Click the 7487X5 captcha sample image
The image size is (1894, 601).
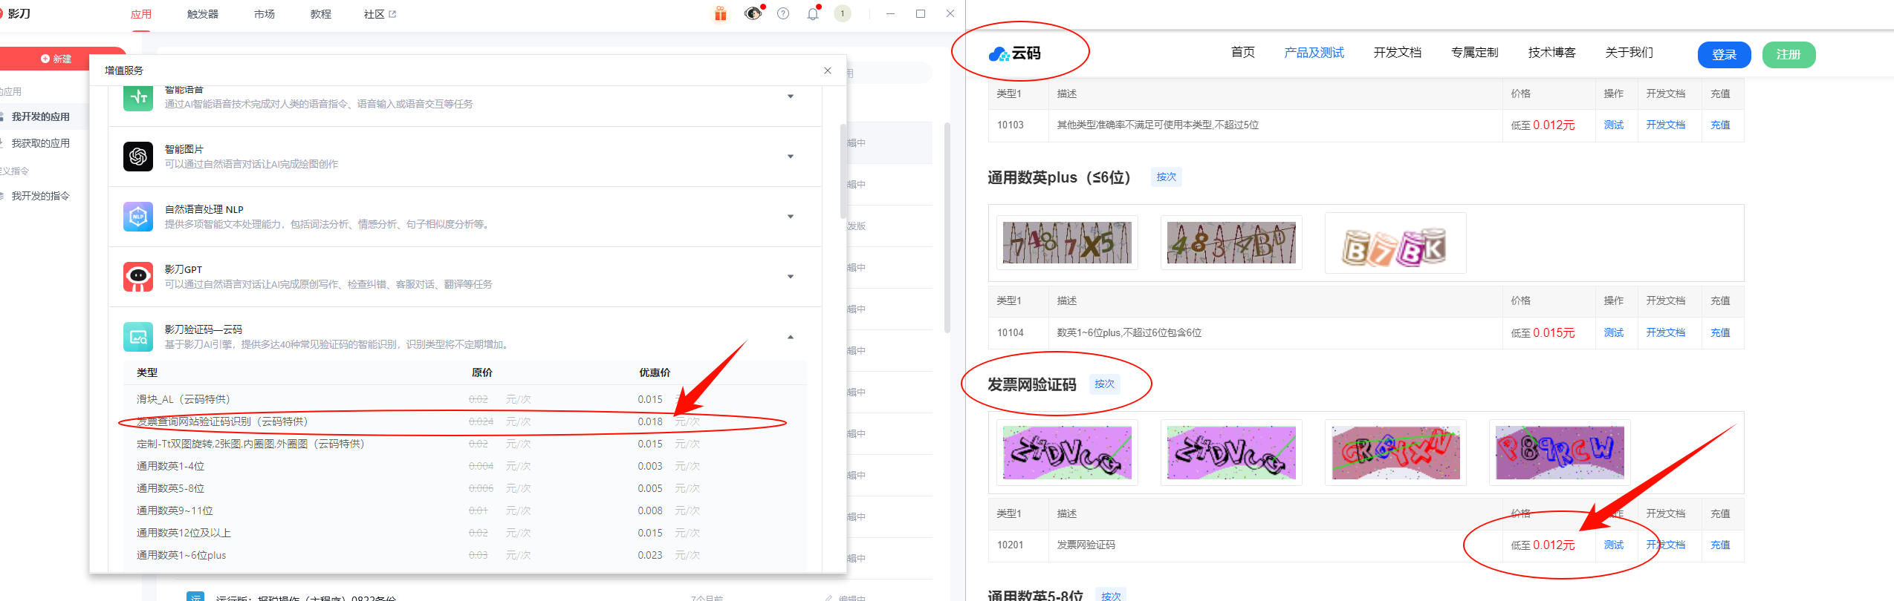[x=1067, y=243]
